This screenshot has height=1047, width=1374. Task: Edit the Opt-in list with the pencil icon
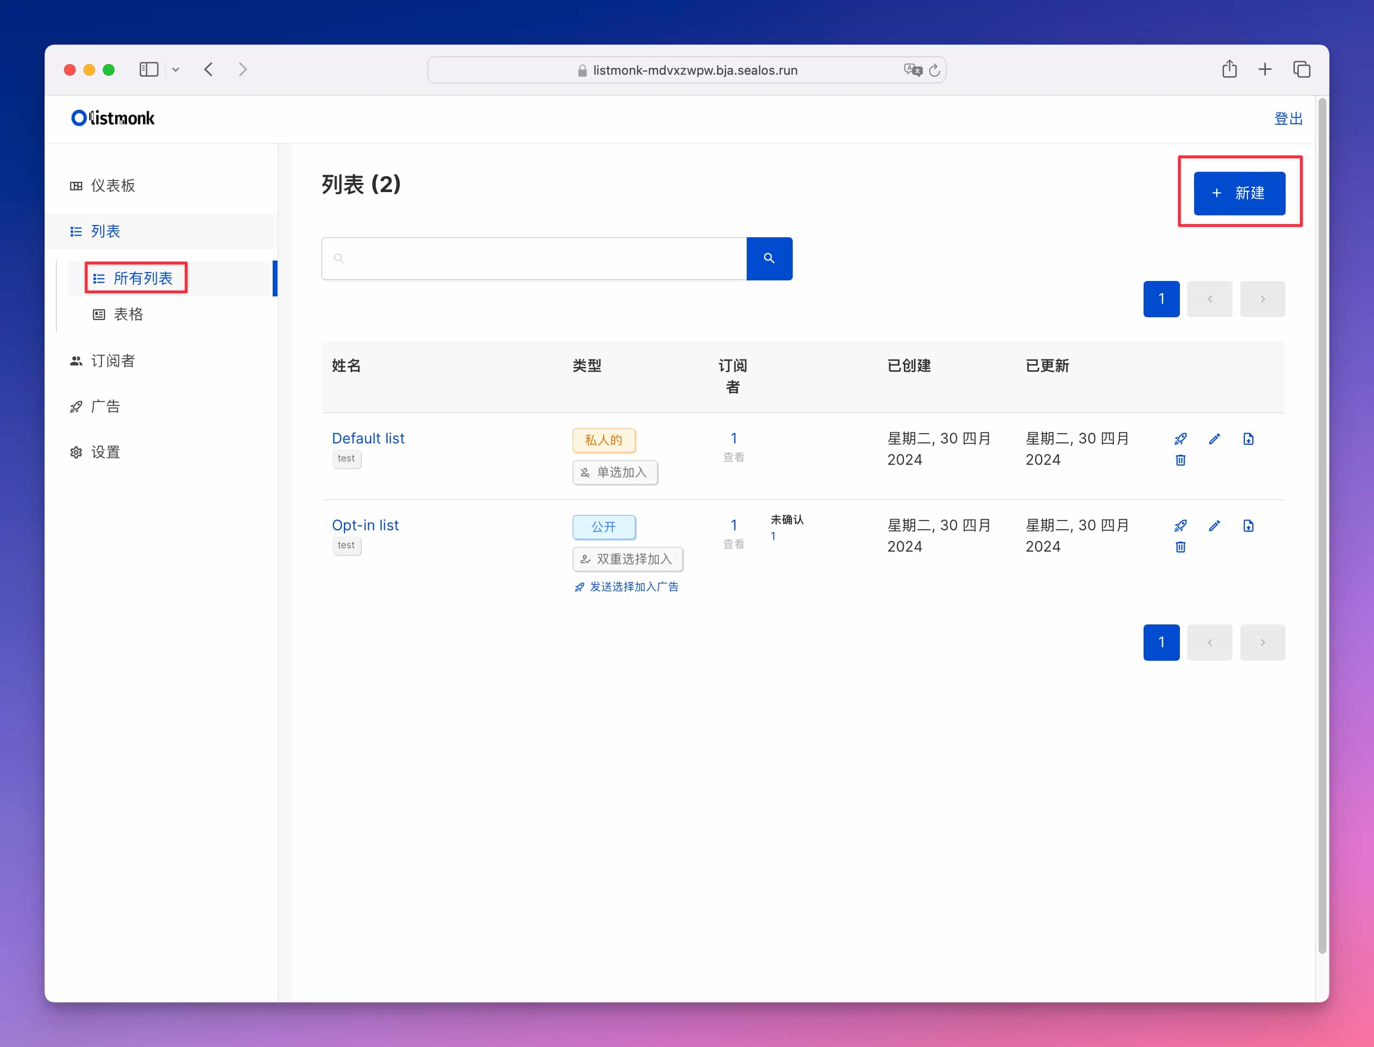point(1214,526)
